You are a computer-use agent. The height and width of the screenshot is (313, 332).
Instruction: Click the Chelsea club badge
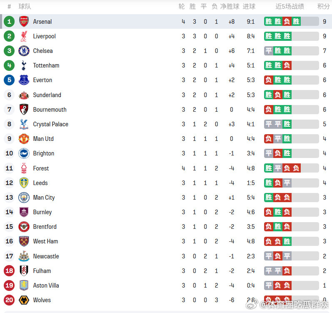(x=24, y=51)
